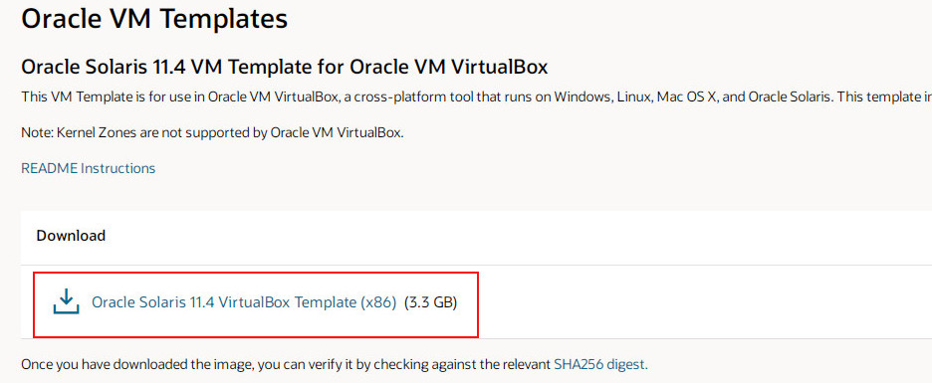Click 'Oracle VM VirtualBox.' ending the note line
Viewport: 932px width, 383px height.
tap(337, 132)
